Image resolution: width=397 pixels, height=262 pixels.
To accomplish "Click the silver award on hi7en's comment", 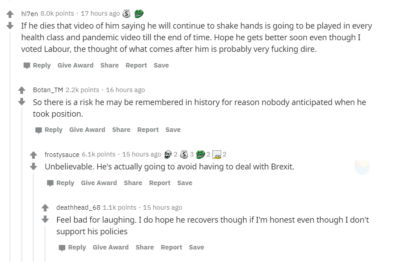I will point(127,13).
